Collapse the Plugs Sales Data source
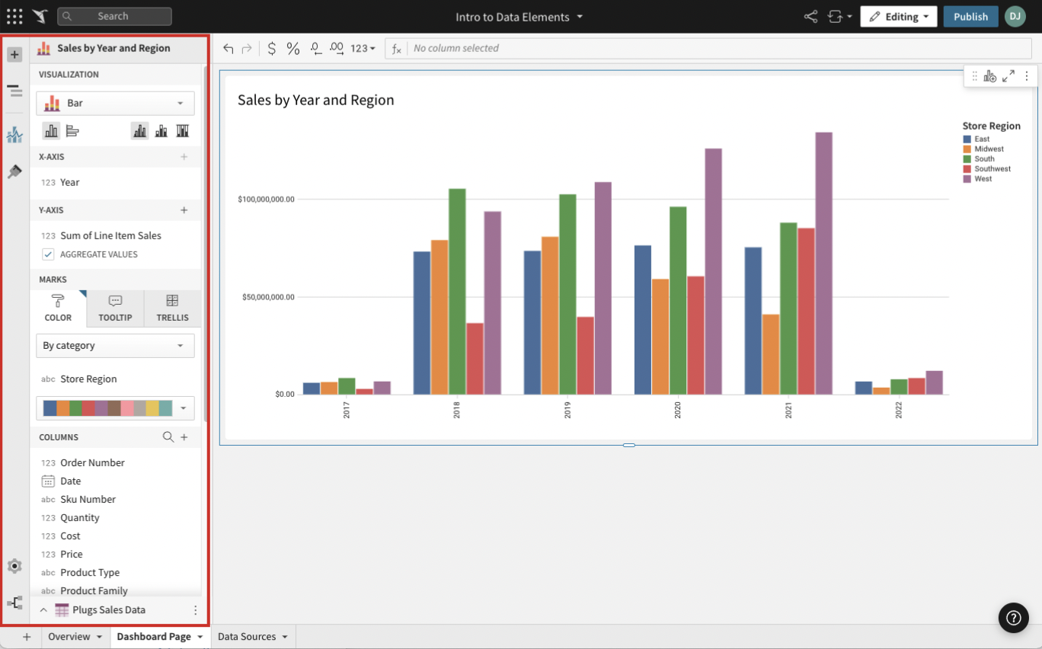This screenshot has height=649, width=1042. pos(43,610)
